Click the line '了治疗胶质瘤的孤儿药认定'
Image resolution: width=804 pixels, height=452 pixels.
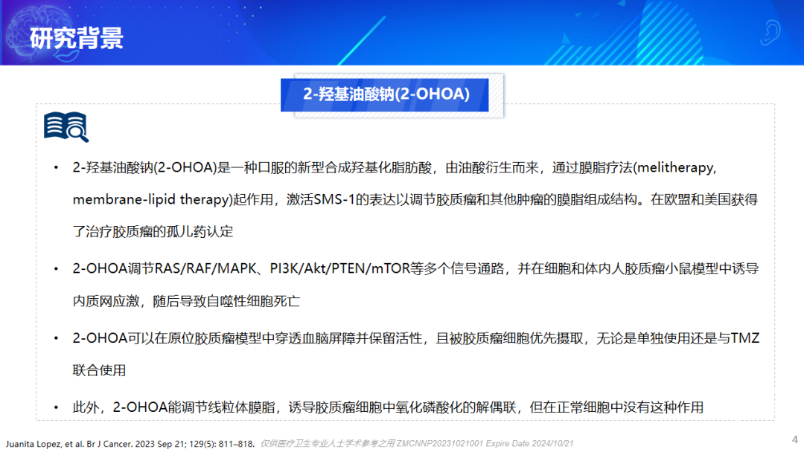tap(153, 231)
